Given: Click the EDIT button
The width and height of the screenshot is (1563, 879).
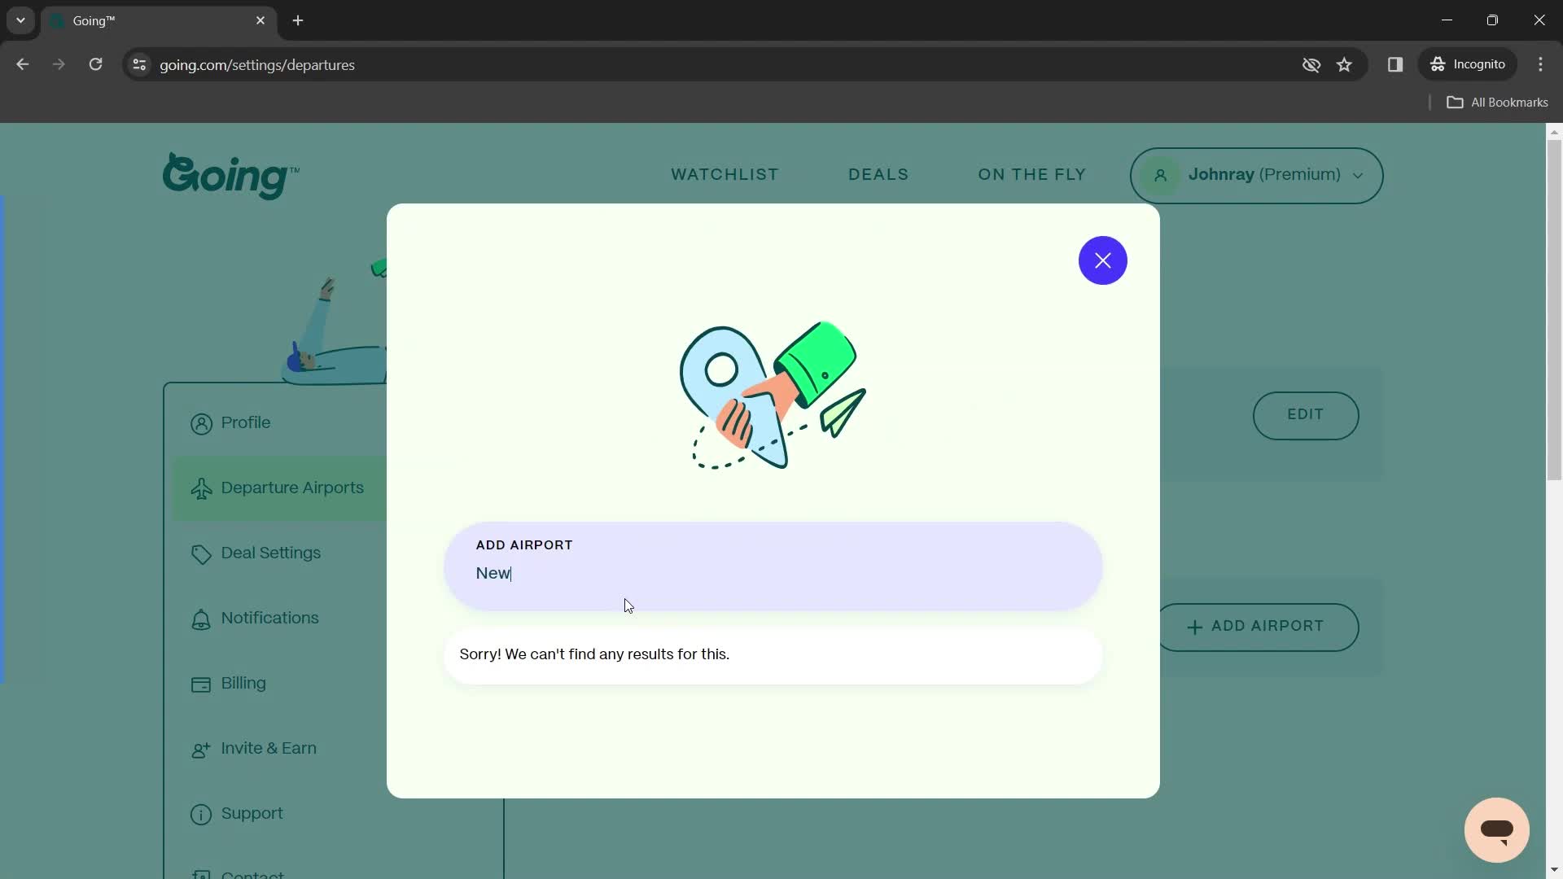Looking at the screenshot, I should point(1306,414).
